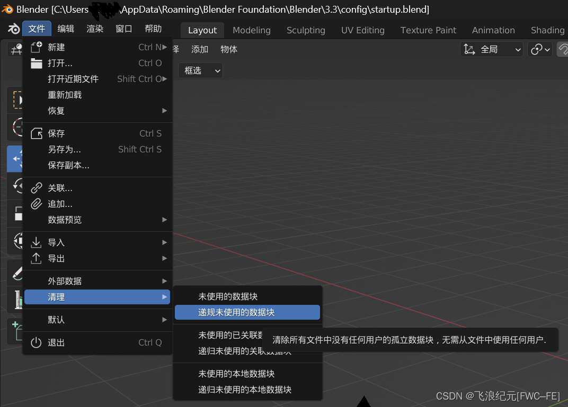
Task: Expand the 默认 submenu
Action: click(97, 320)
